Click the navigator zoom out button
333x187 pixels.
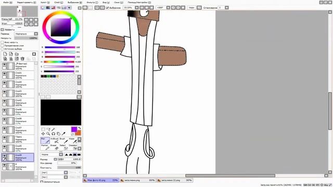pyautogui.click(x=27, y=20)
